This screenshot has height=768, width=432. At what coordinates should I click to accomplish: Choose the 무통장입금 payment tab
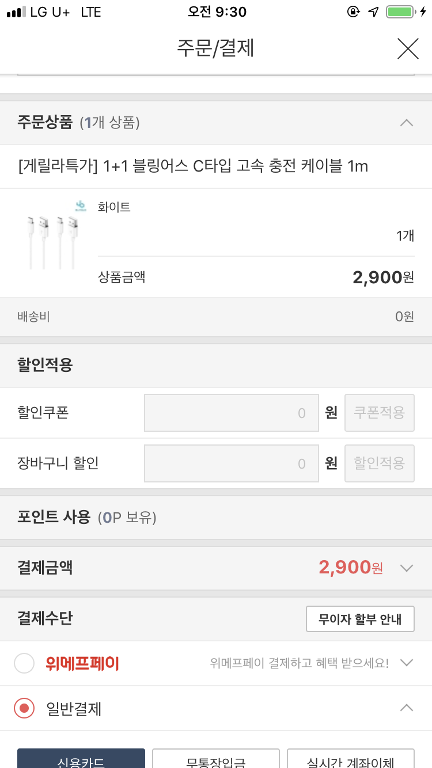tap(216, 759)
